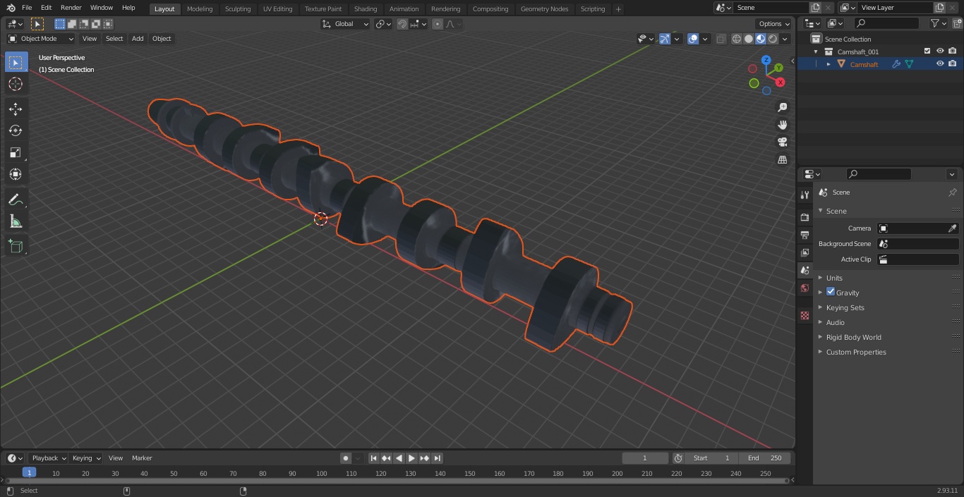Open the Output properties tab
This screenshot has width=964, height=497.
click(x=805, y=235)
